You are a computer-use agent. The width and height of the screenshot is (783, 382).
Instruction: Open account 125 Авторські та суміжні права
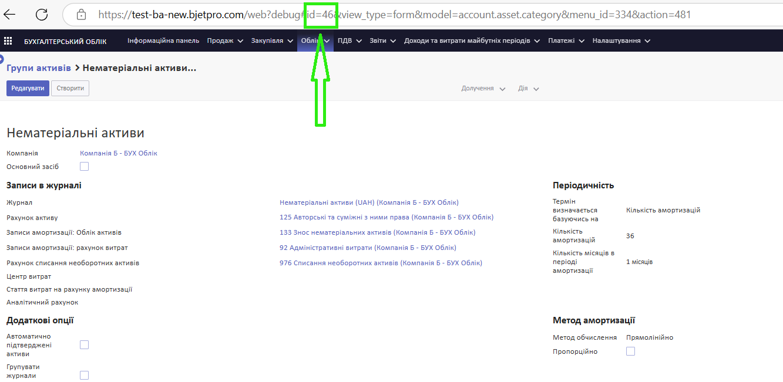pos(387,217)
